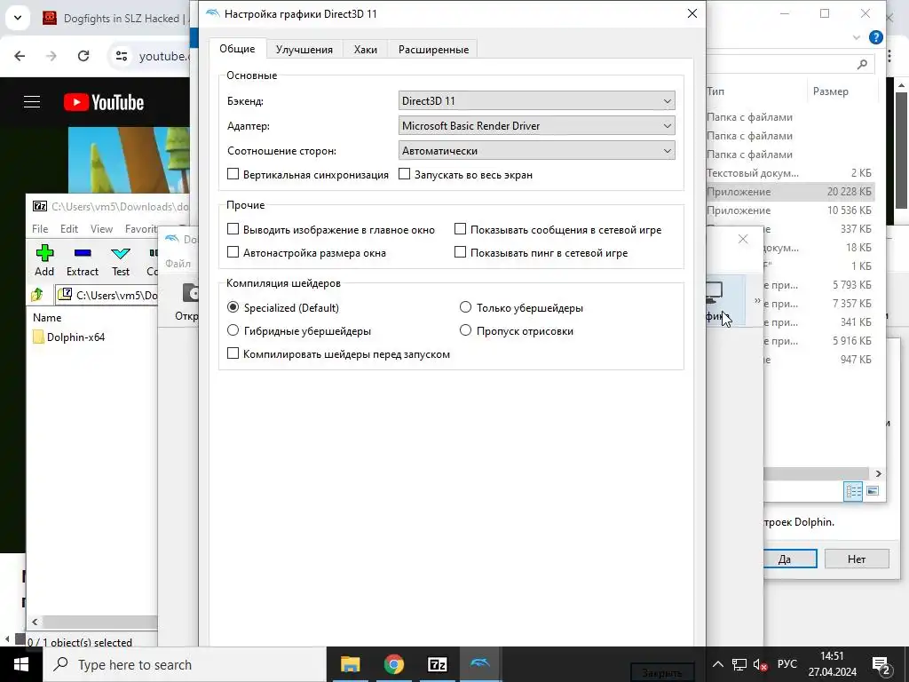Open the Хаки tab
The height and width of the screenshot is (682, 909).
pos(365,50)
